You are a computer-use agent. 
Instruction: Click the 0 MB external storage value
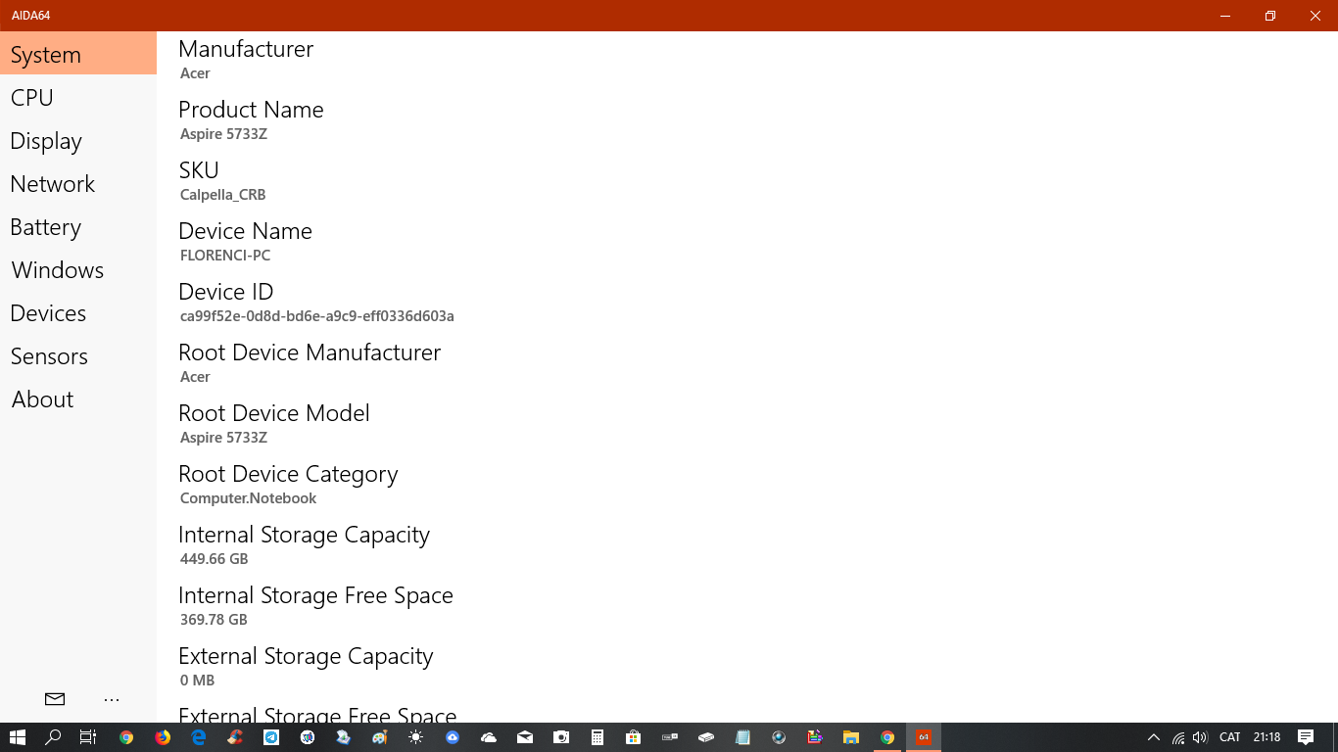197,681
